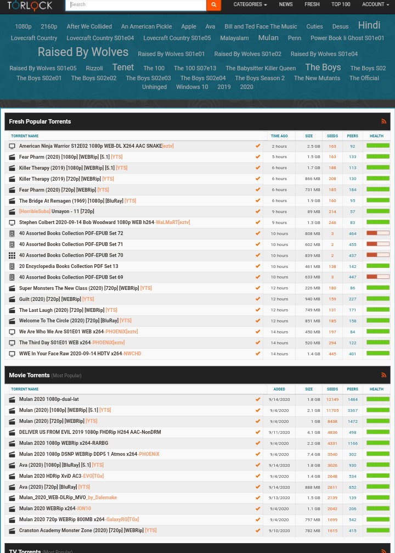The height and width of the screenshot is (553, 395).
Task: Click verified checkmark for Mulan 2020 WEBRip x264-ION10
Action: coord(258,509)
